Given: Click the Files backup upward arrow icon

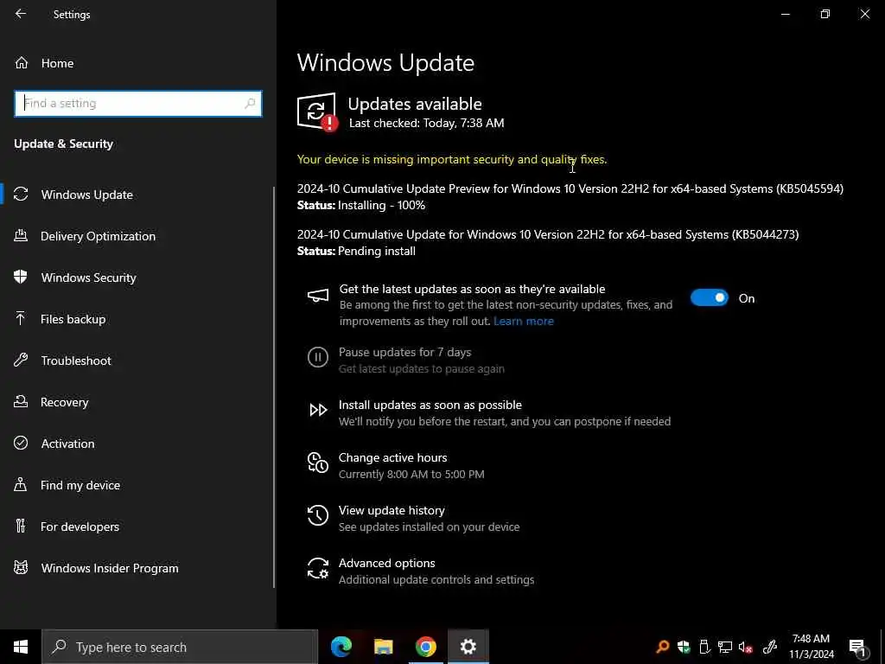Looking at the screenshot, I should click(x=21, y=318).
